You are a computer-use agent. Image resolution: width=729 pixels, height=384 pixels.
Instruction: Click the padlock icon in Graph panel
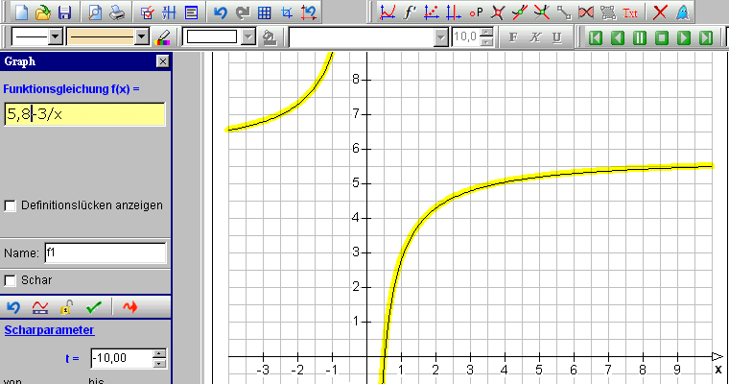pyautogui.click(x=66, y=307)
